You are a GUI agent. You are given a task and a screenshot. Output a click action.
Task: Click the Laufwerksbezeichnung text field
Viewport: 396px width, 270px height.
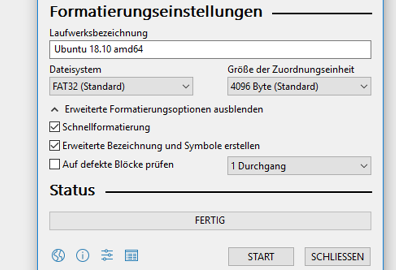click(x=210, y=50)
